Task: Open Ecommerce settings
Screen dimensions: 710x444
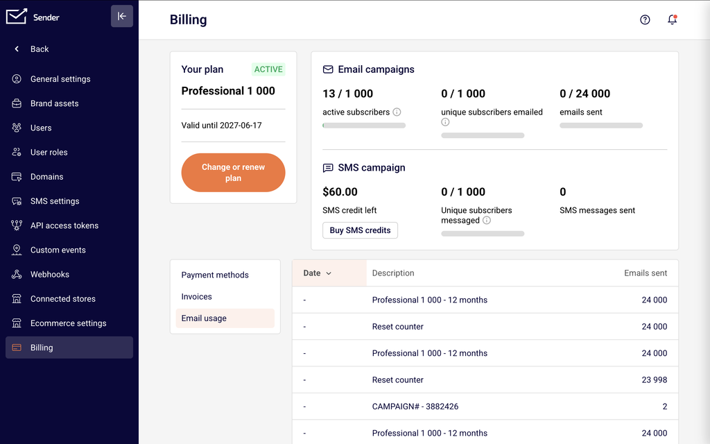Action: click(x=69, y=323)
